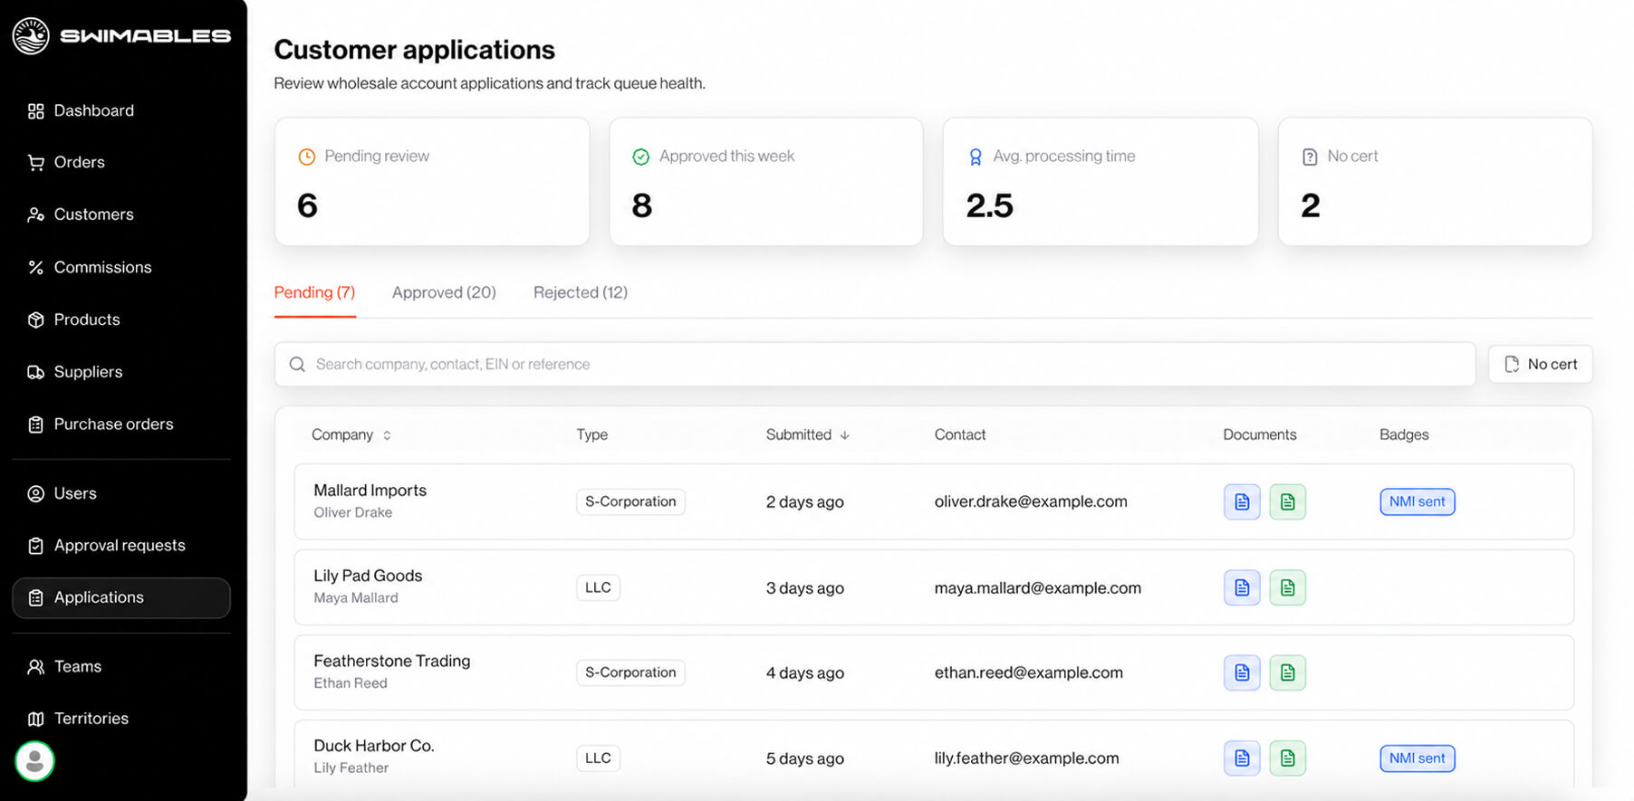Focus the company search field
1634x801 pixels.
click(x=875, y=364)
